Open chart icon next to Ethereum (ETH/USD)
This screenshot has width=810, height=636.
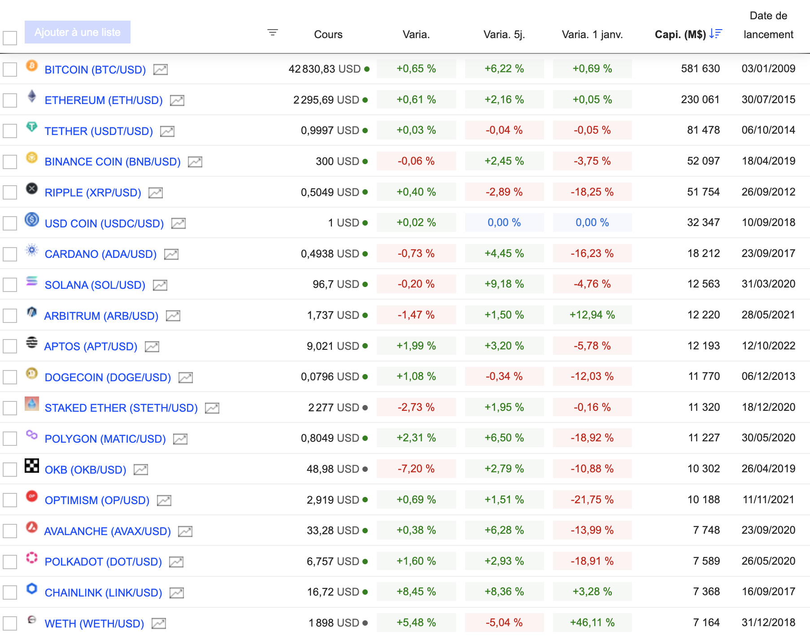177,100
